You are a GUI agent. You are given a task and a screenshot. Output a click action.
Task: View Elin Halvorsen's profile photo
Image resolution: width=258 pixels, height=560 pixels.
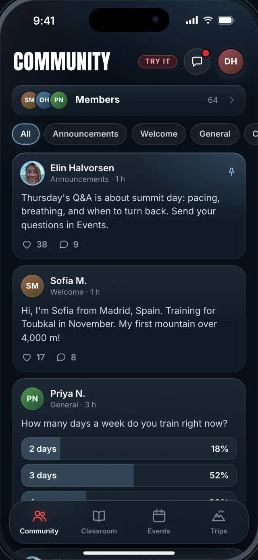(32, 173)
